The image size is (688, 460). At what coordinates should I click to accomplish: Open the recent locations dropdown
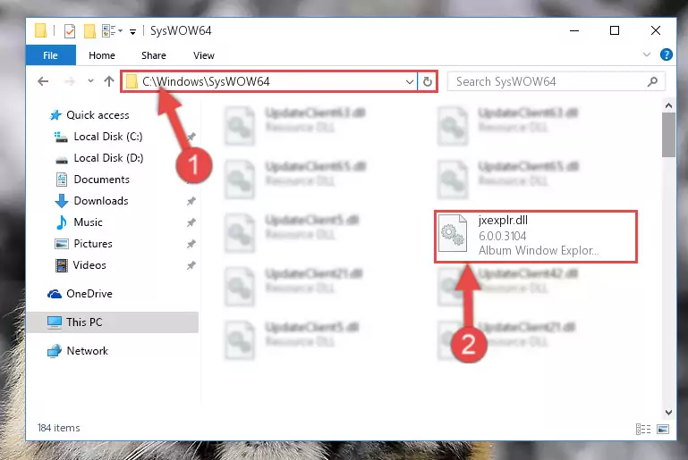(91, 81)
